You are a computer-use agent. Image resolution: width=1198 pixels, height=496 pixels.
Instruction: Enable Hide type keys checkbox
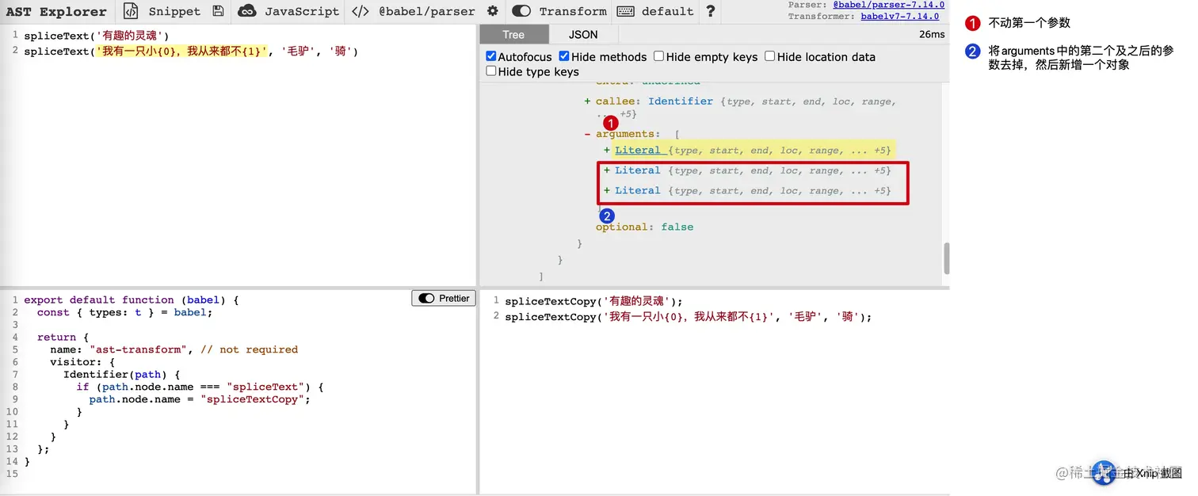(x=491, y=71)
